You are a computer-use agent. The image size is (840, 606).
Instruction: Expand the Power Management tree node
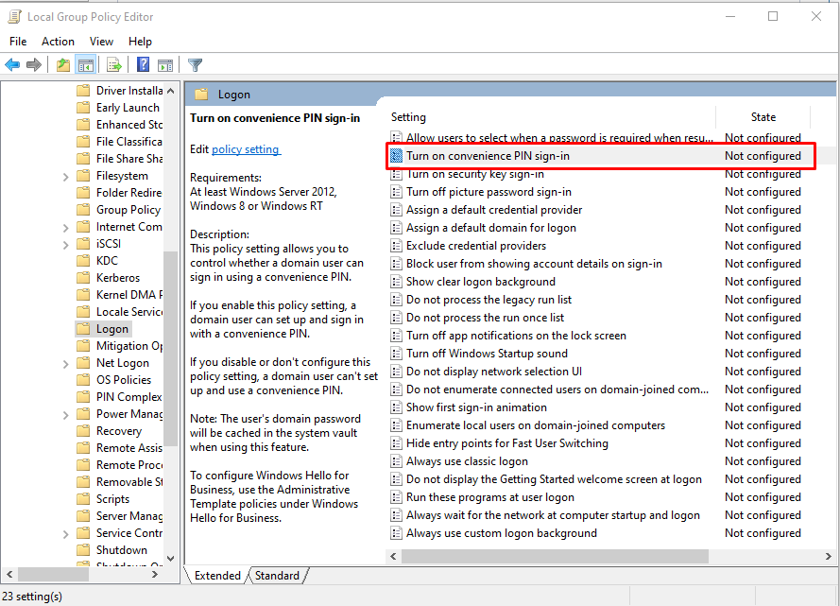tap(66, 413)
